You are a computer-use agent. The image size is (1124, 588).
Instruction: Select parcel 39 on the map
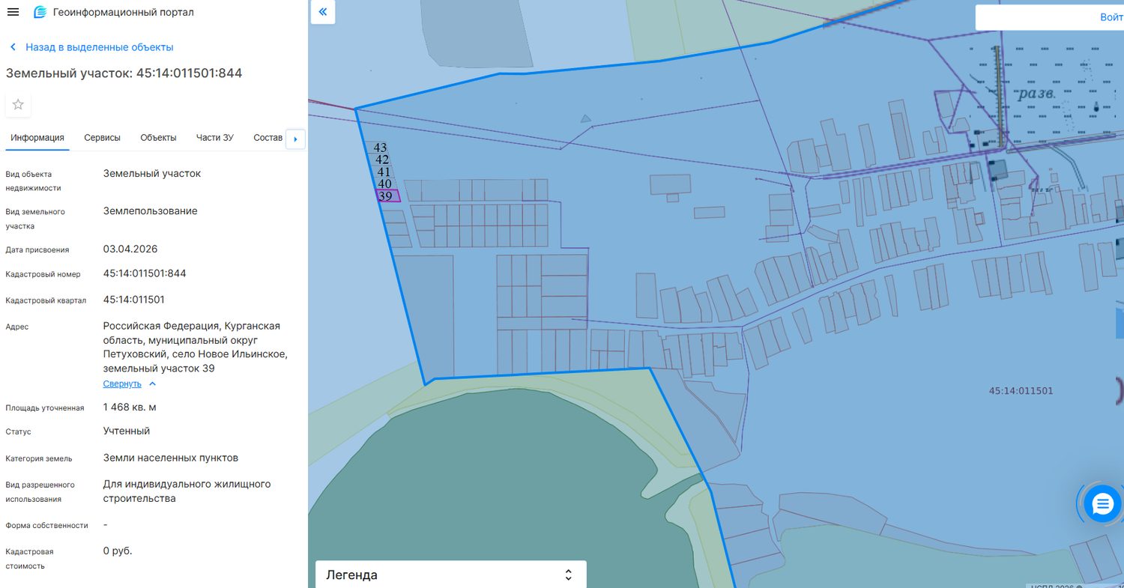click(387, 196)
